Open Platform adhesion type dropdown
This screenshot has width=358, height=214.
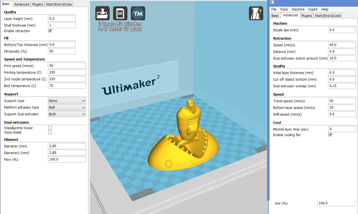67,107
